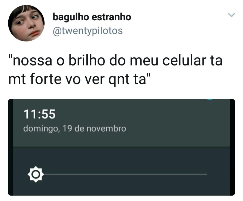Open the attached notification shade screenshot
The height and width of the screenshot is (201, 243).
pyautogui.click(x=122, y=147)
